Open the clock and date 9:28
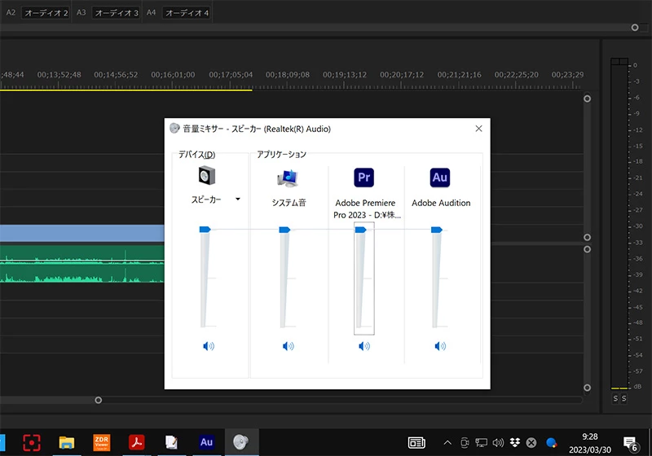Image resolution: width=652 pixels, height=456 pixels. pos(589,443)
